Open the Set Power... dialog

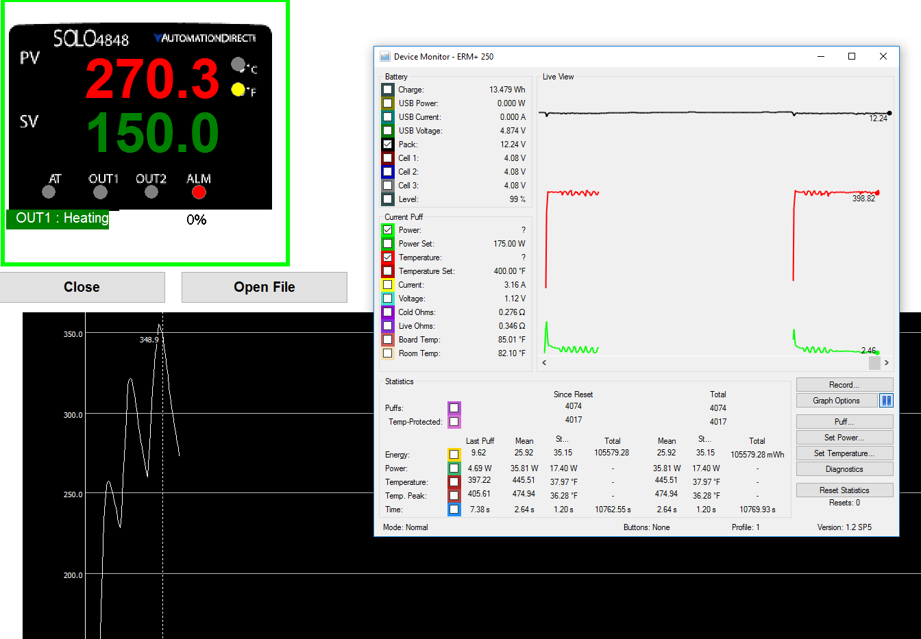pos(844,438)
